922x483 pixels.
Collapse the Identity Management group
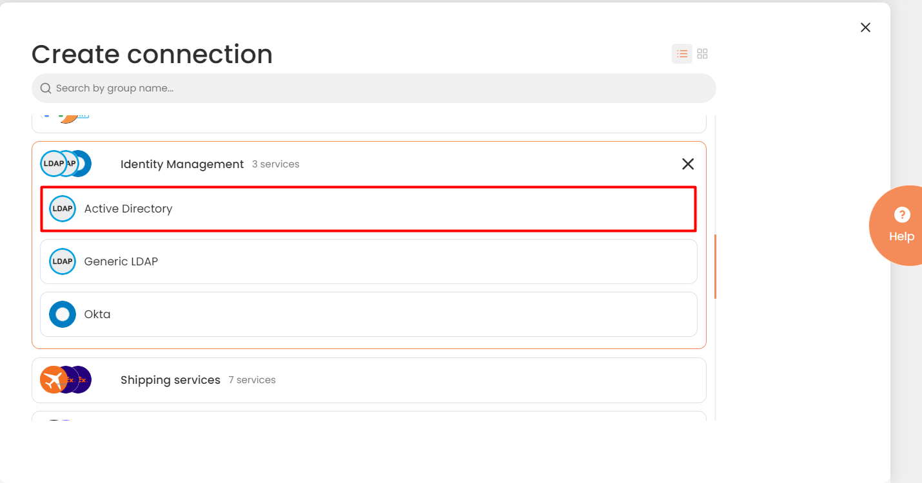[x=688, y=164]
